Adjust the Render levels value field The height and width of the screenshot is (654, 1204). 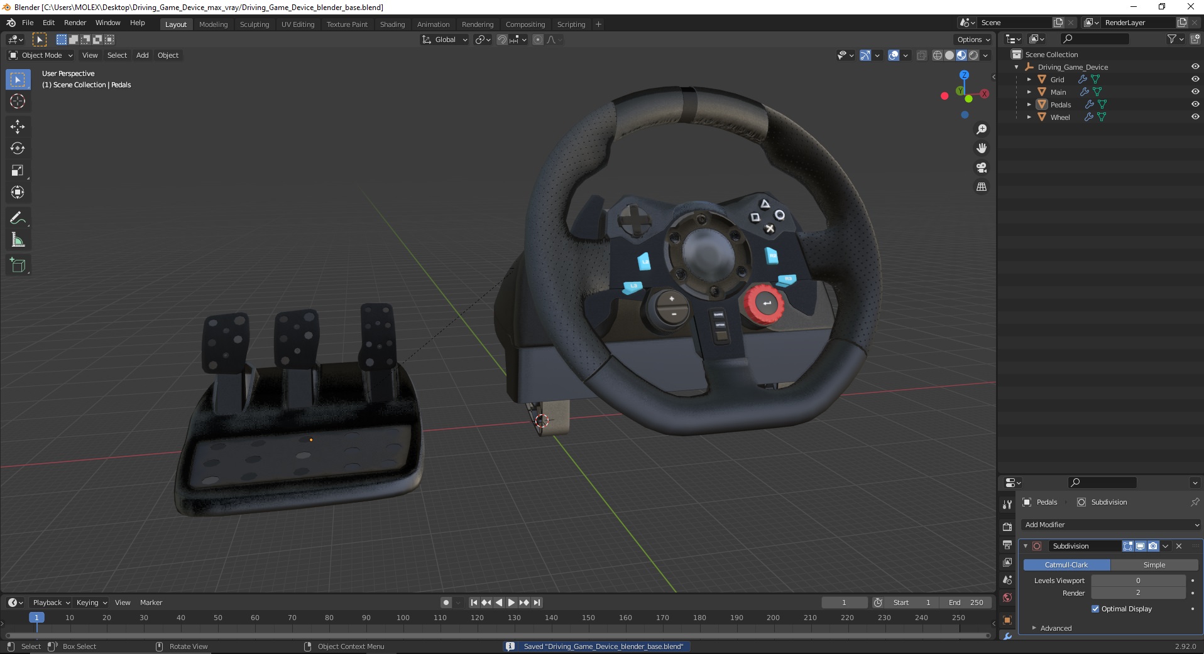pos(1138,593)
